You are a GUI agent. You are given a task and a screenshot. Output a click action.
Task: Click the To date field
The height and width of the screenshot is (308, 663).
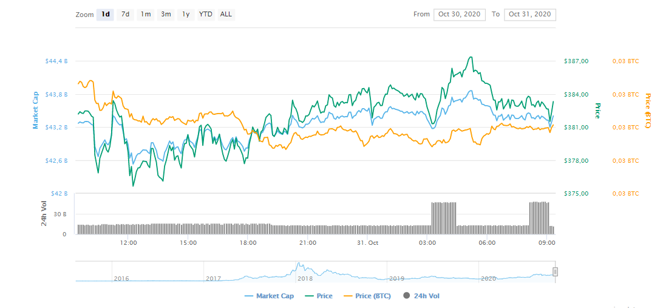529,15
